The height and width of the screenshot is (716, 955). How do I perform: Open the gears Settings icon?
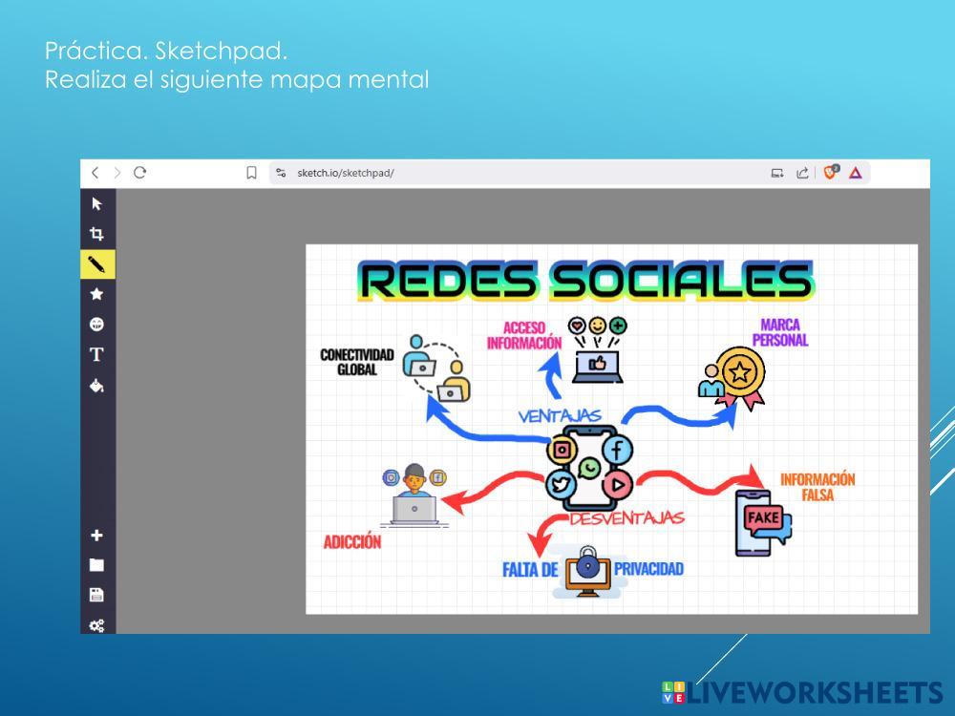pos(96,625)
